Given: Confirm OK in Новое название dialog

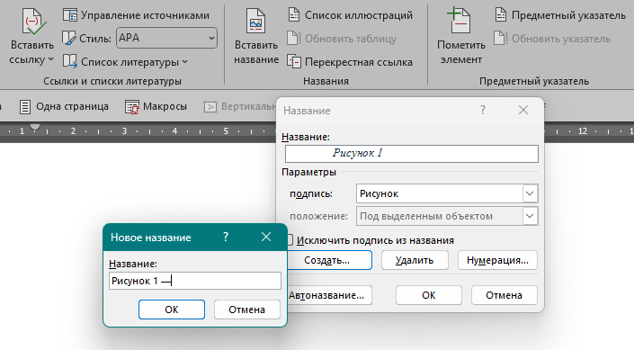Looking at the screenshot, I should (172, 310).
